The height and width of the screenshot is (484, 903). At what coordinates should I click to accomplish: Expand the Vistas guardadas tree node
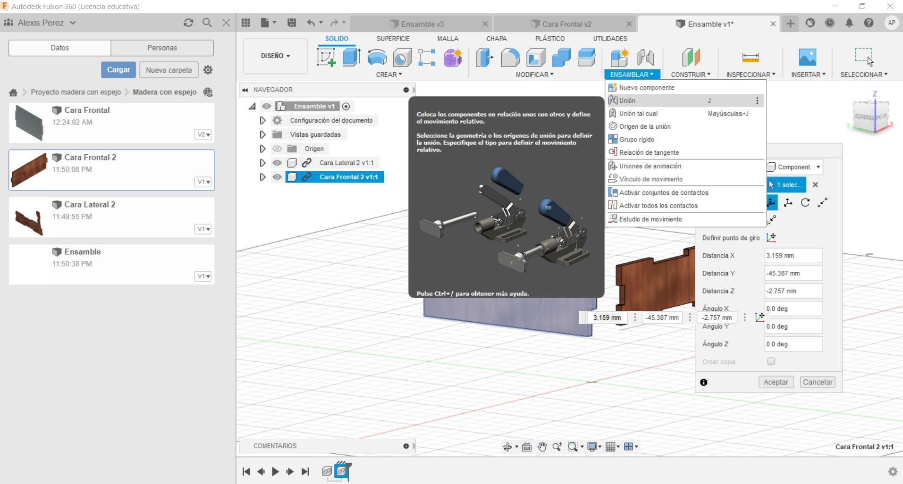(262, 134)
